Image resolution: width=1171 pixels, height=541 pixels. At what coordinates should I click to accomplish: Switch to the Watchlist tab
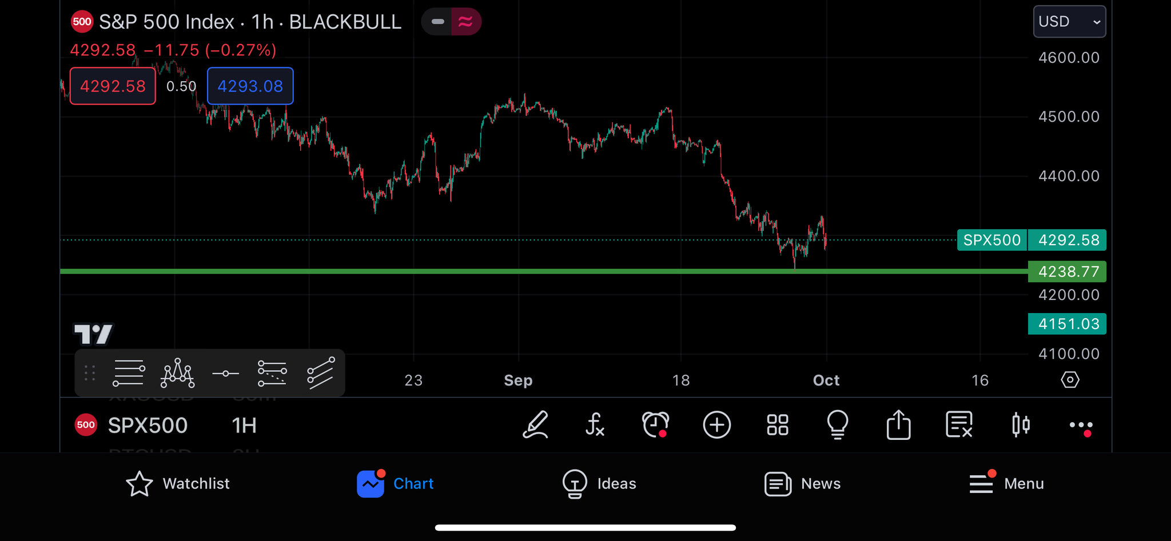coord(178,484)
